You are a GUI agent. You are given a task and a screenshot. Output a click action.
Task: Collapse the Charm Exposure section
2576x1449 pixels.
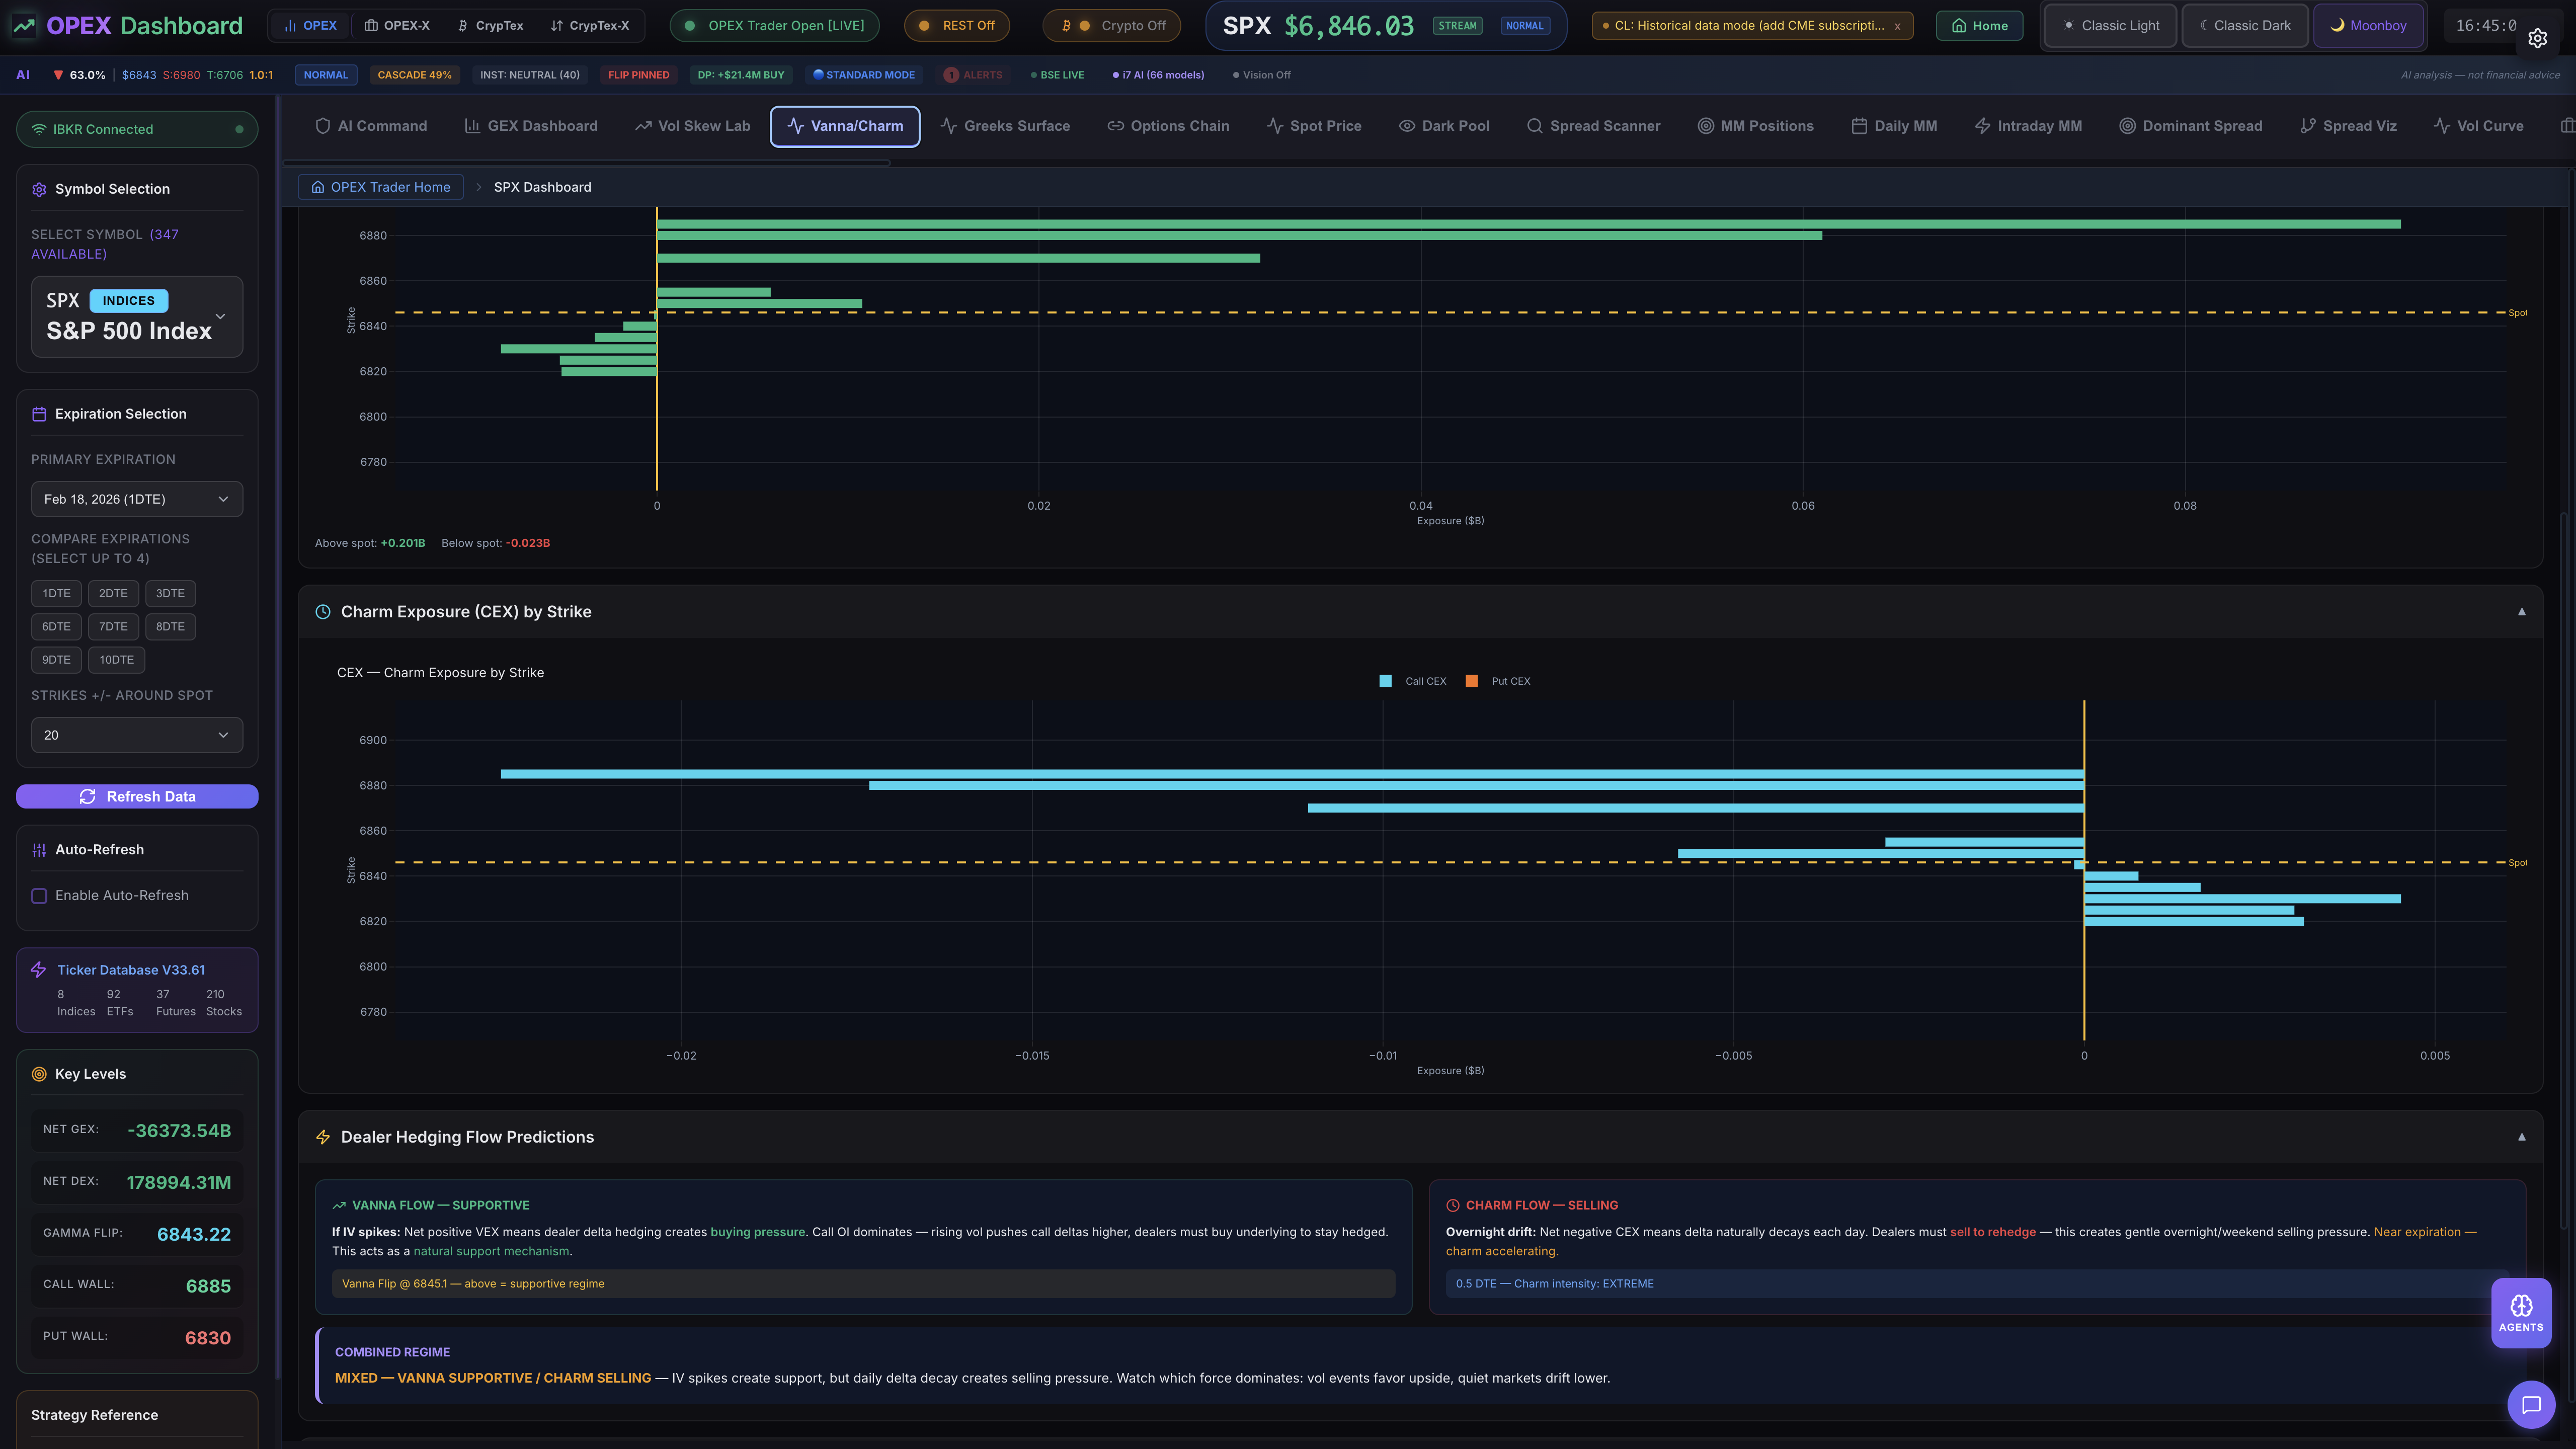2522,611
